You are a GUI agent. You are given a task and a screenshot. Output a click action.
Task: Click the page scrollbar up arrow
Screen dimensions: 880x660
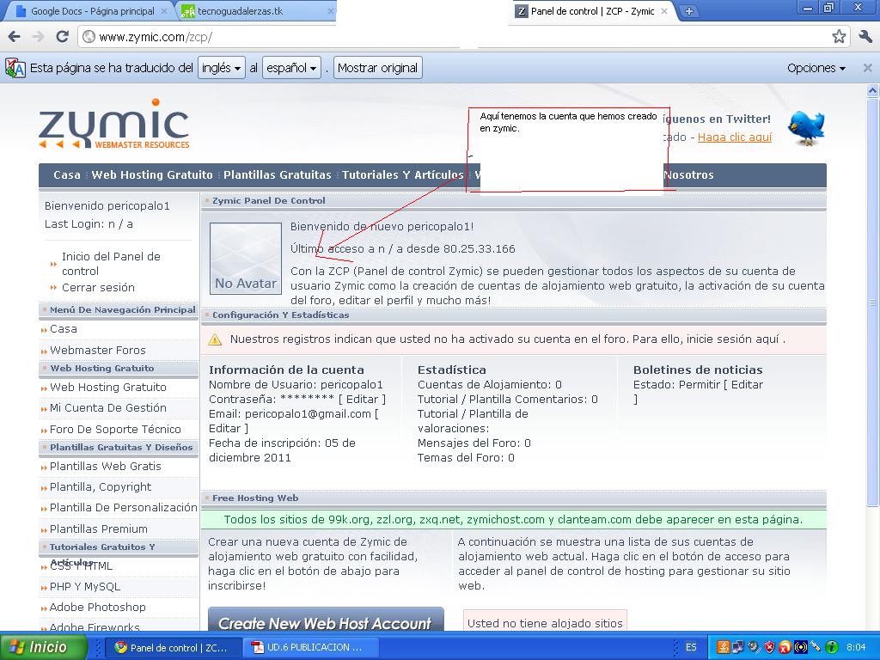872,89
